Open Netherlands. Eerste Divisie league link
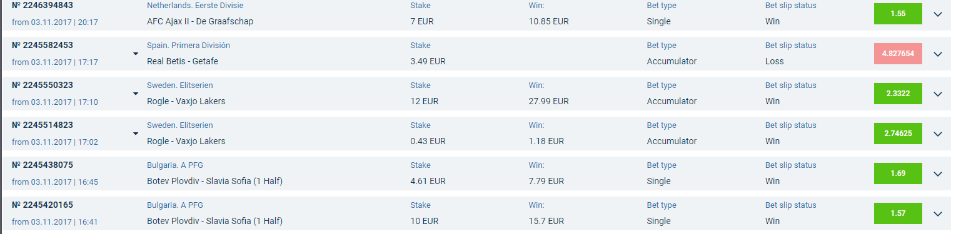This screenshot has width=956, height=234. point(195,6)
